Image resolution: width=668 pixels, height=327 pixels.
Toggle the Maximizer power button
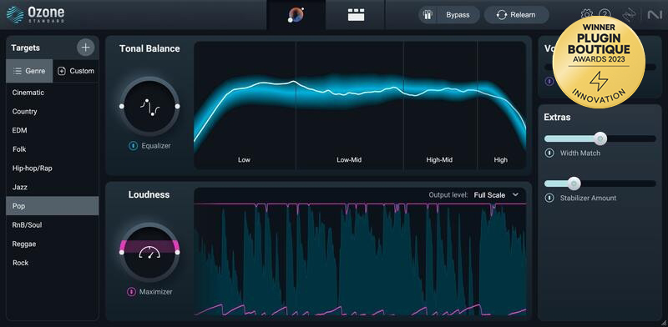click(x=131, y=292)
